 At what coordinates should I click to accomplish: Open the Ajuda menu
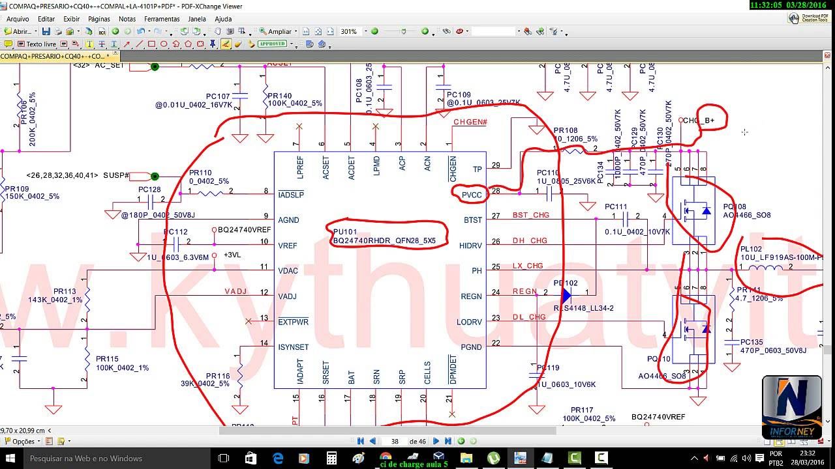pyautogui.click(x=223, y=19)
